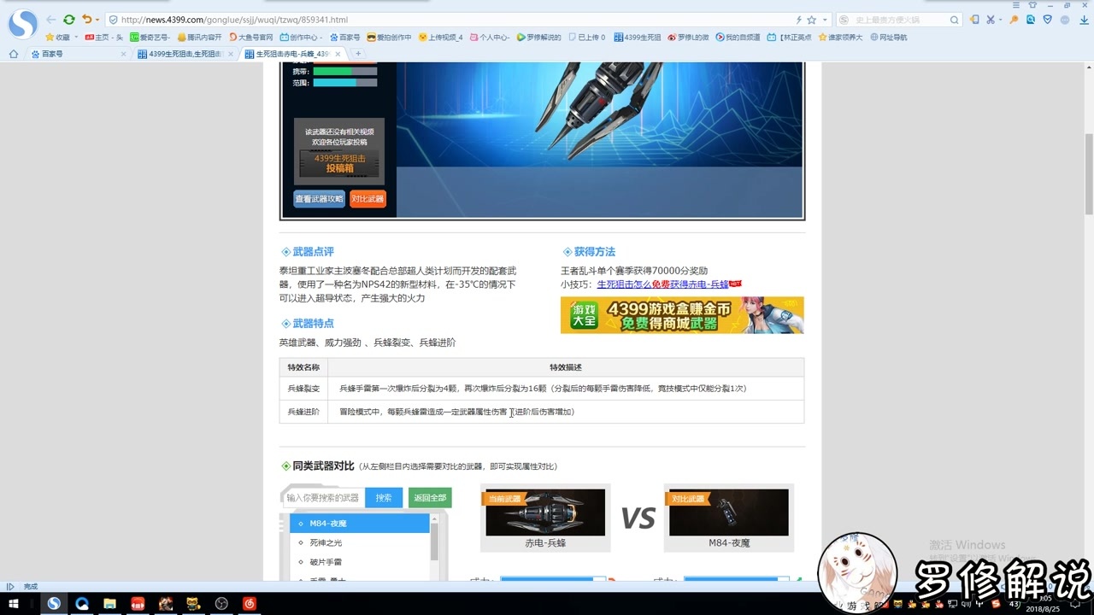Click weapon list scroll-up arrow

tap(434, 518)
